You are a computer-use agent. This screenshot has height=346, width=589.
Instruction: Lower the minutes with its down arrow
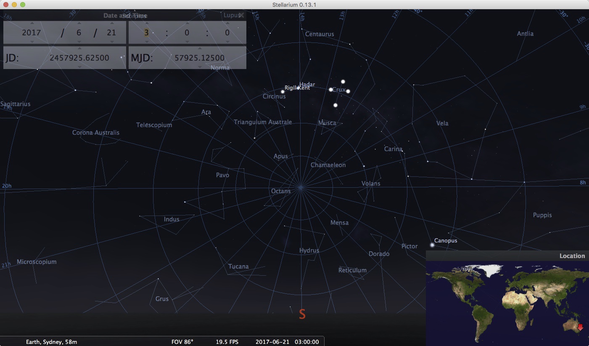[187, 42]
